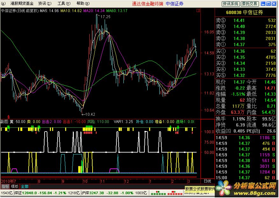Close the 通达信 terminal window

274,4
